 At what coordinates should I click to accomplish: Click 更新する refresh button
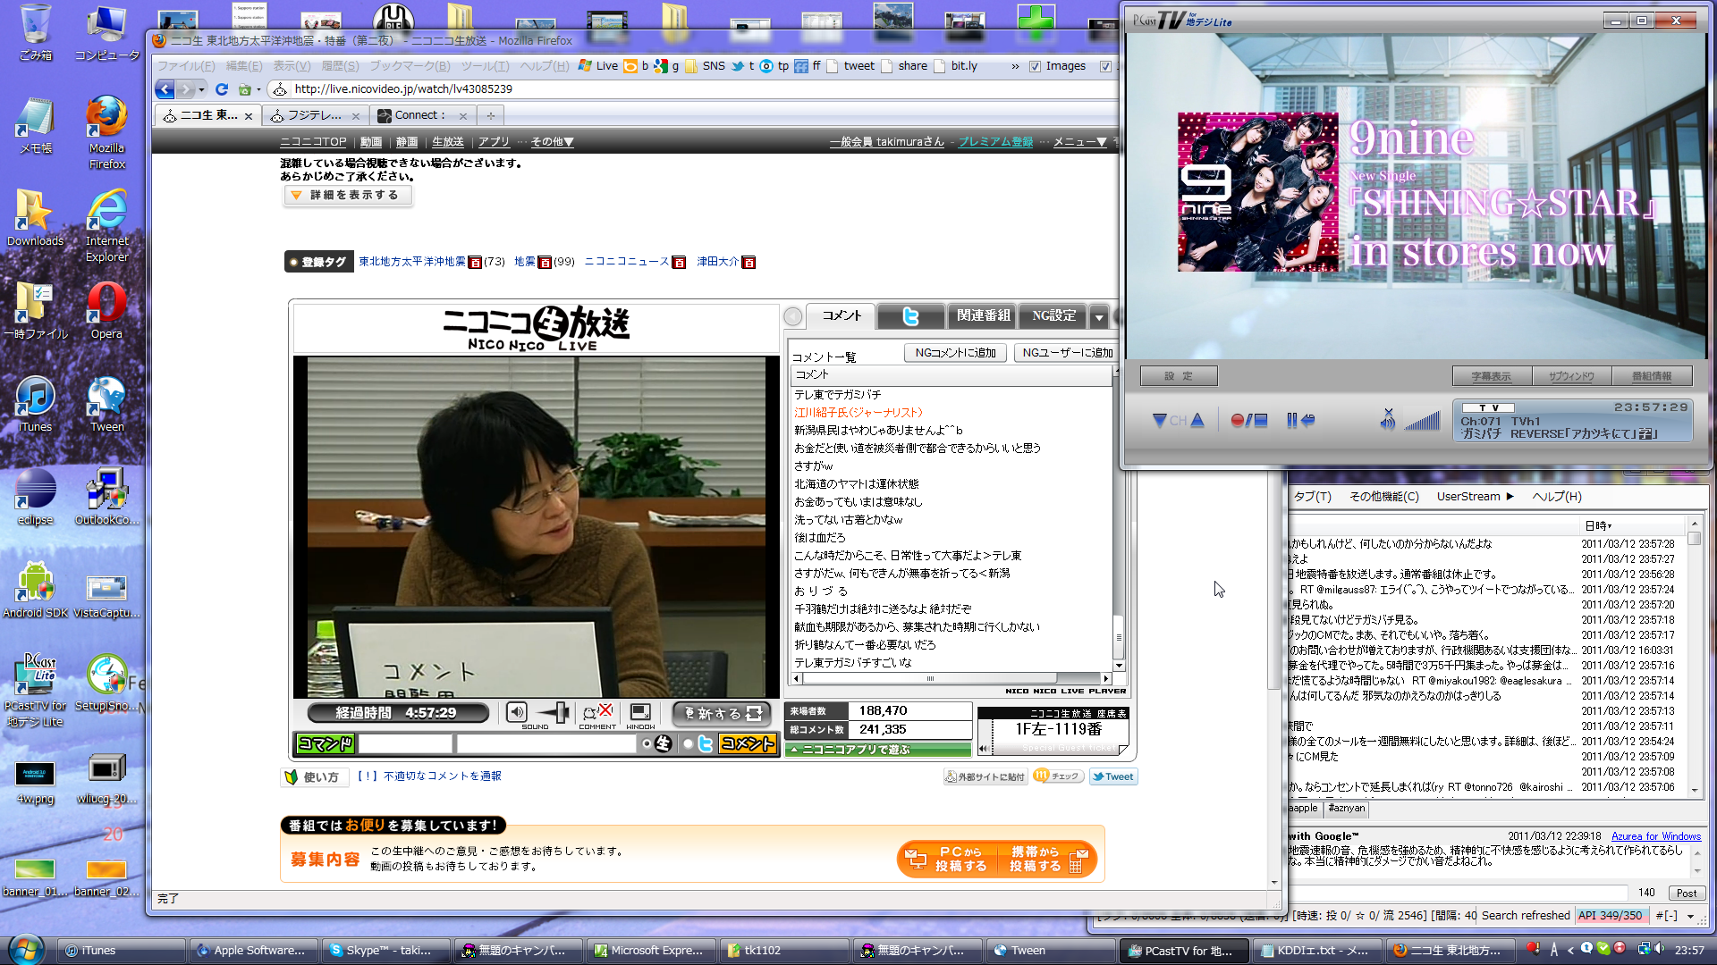tap(722, 713)
